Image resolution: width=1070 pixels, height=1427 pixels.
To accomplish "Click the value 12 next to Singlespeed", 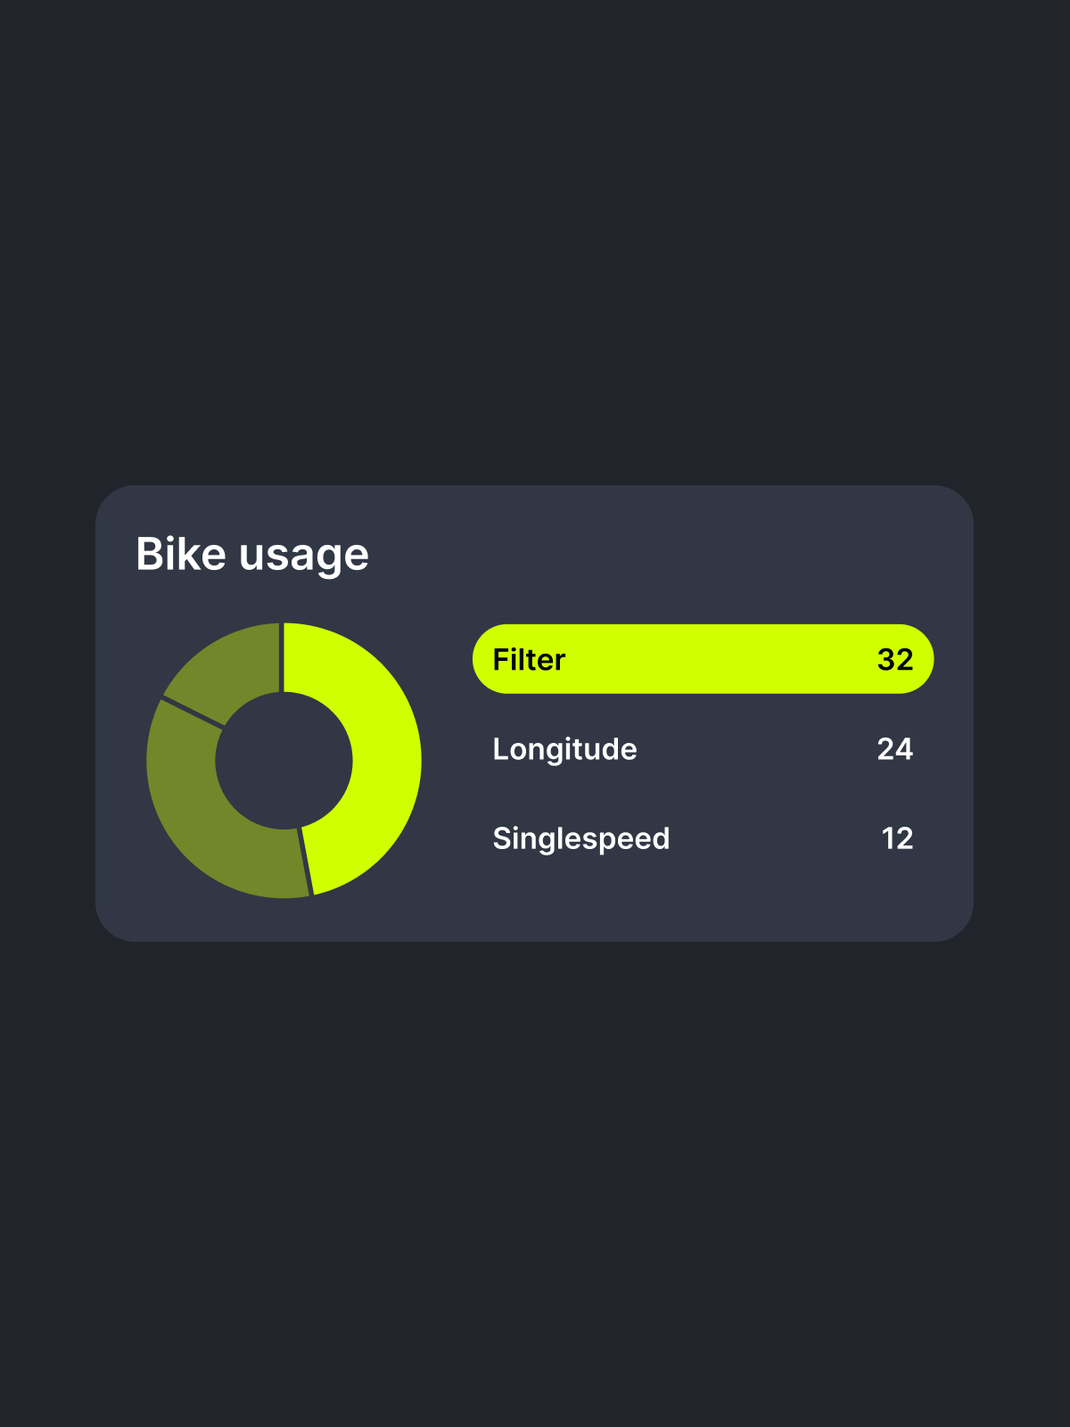I will (897, 837).
